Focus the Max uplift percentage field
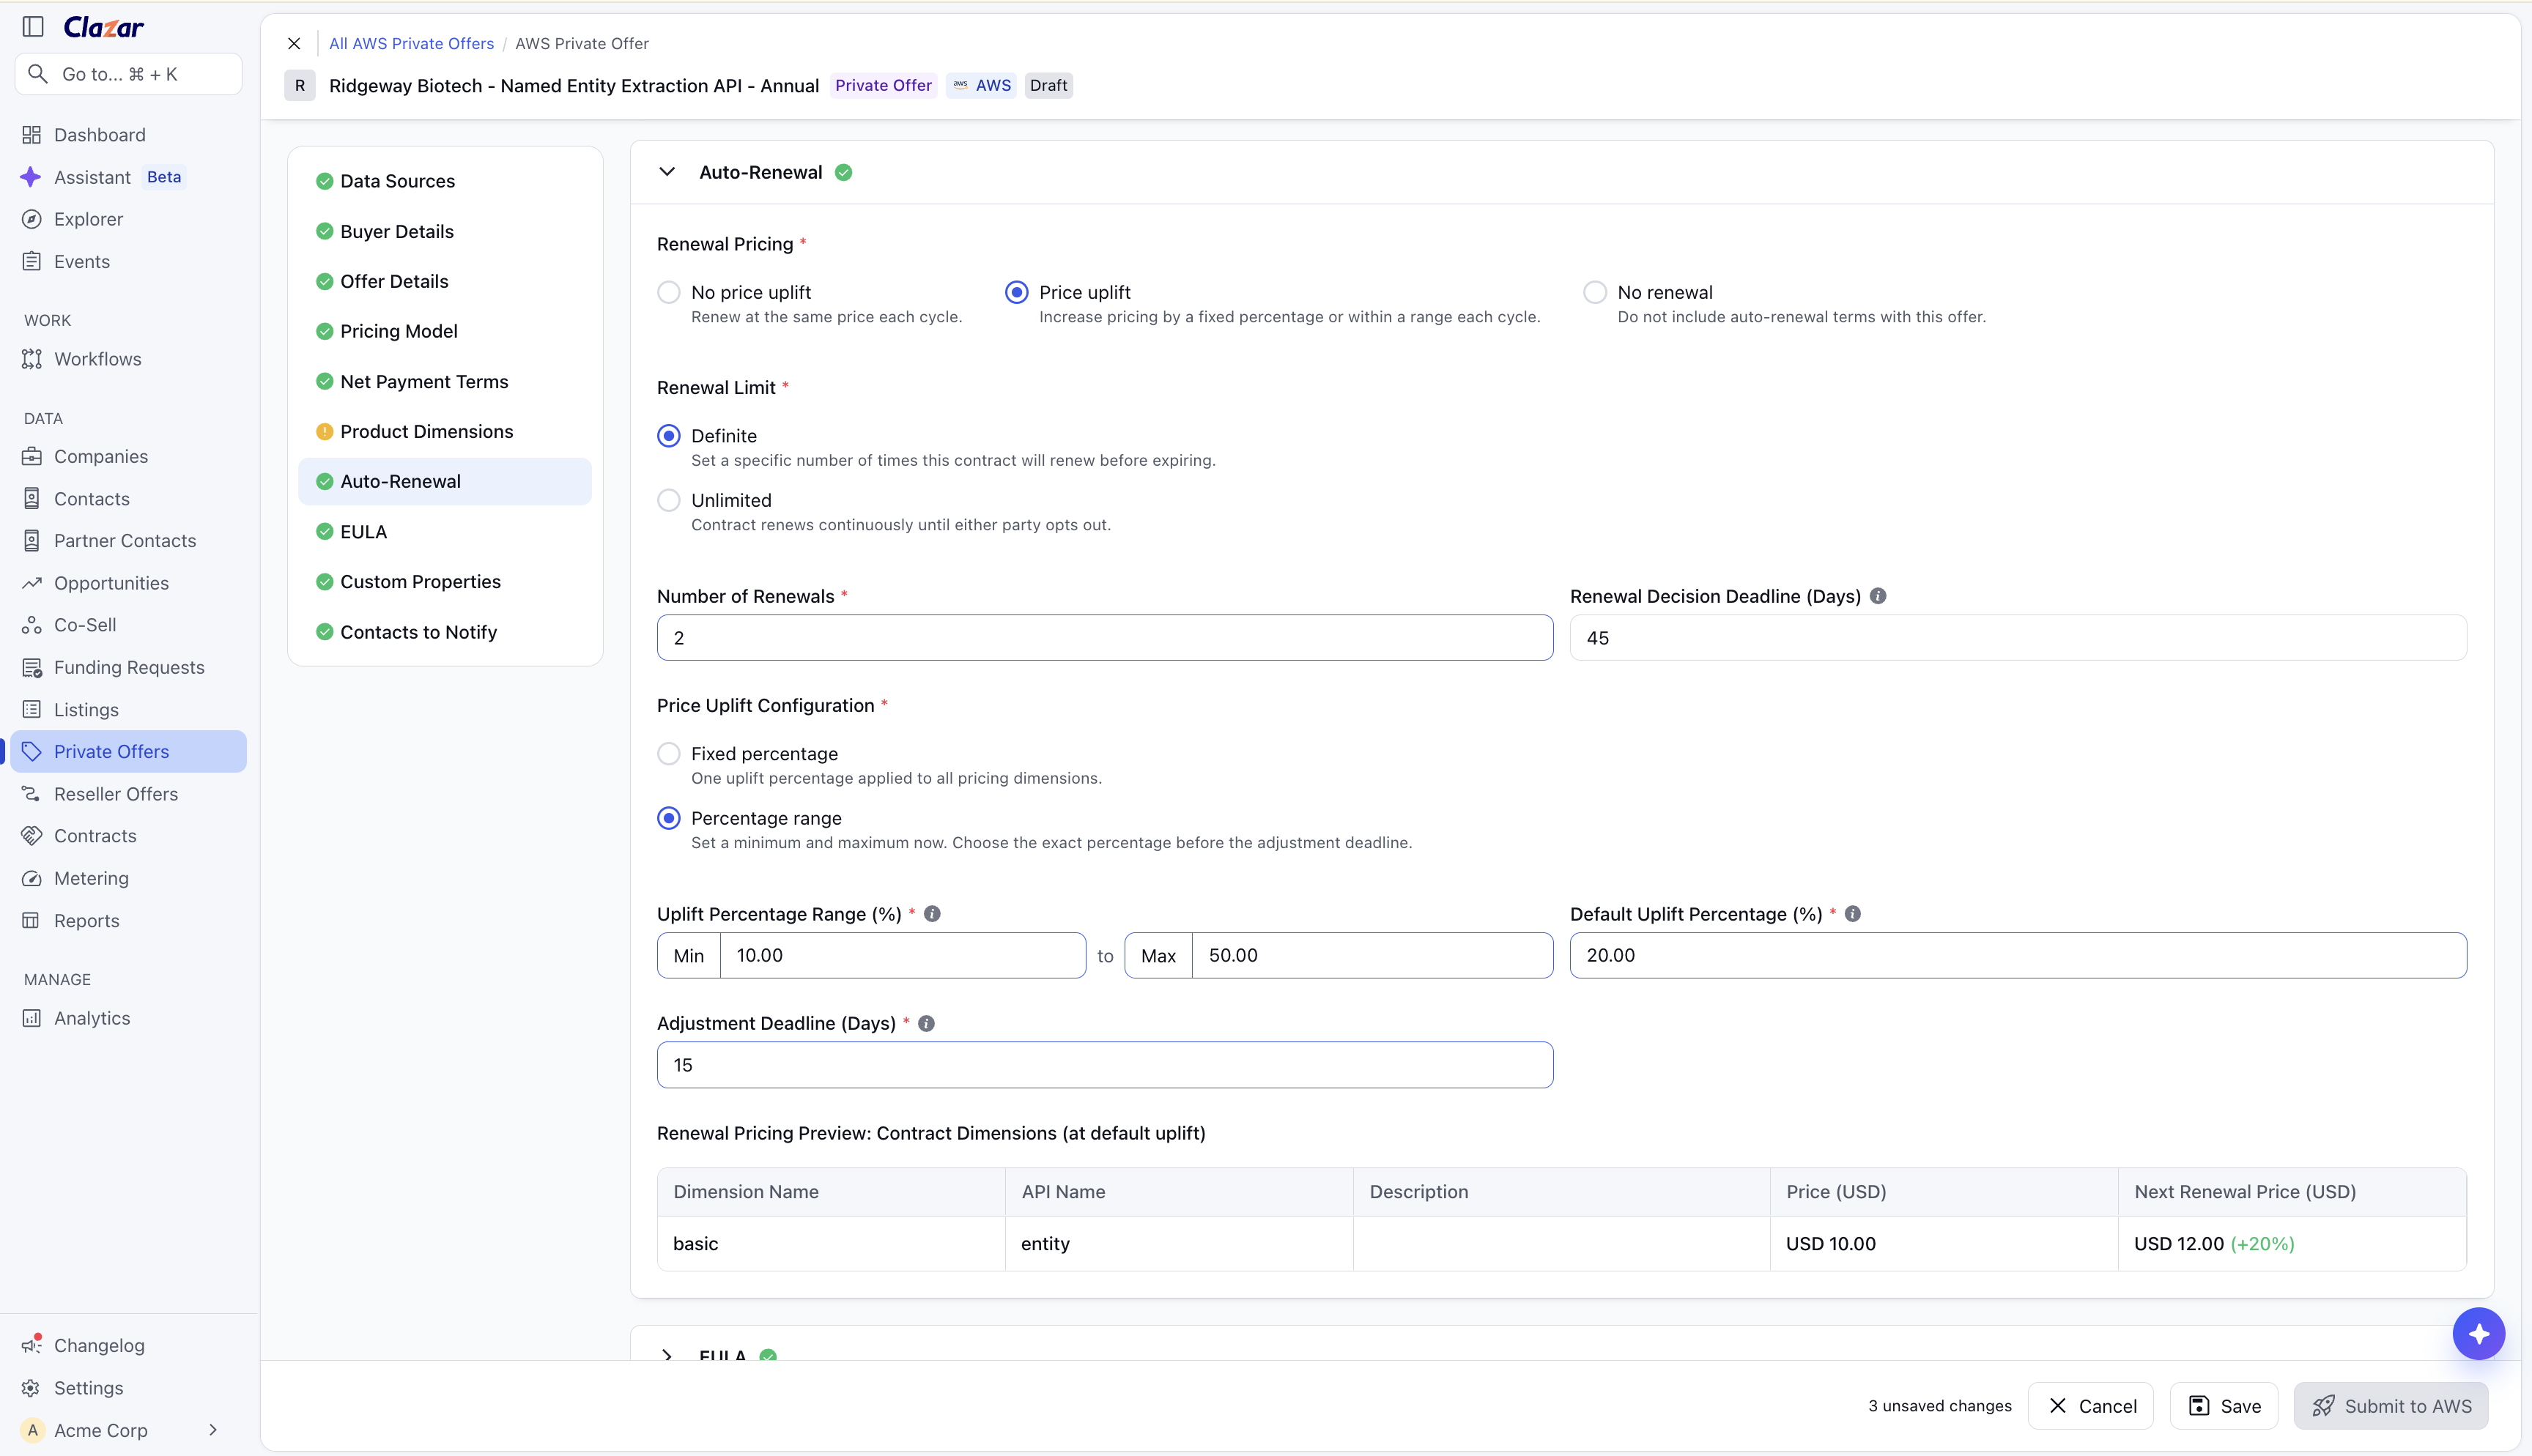This screenshot has width=2532, height=1456. point(1372,955)
